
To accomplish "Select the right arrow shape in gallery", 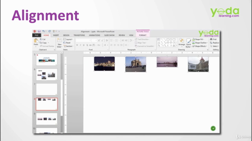I will pos(168,43).
